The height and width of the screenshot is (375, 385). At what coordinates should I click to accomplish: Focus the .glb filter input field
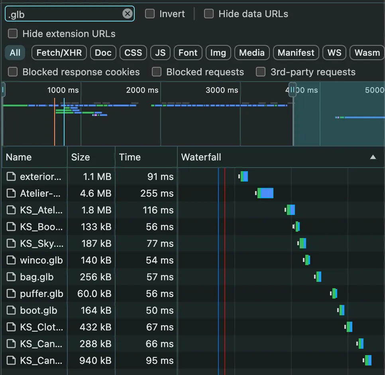click(64, 14)
